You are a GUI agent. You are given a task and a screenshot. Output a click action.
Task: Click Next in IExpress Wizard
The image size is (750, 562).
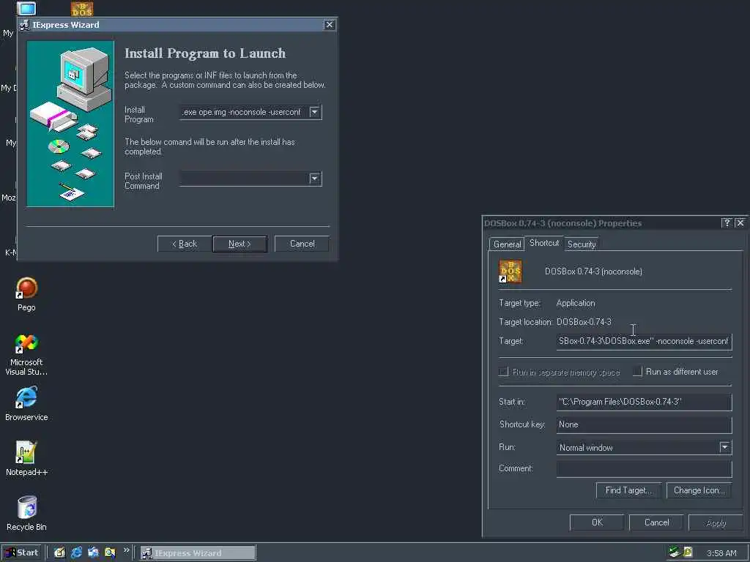pyautogui.click(x=240, y=244)
